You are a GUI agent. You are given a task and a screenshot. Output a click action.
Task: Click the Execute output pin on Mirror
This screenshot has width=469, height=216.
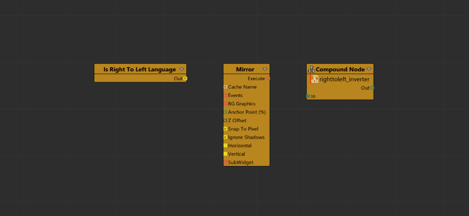click(268, 79)
